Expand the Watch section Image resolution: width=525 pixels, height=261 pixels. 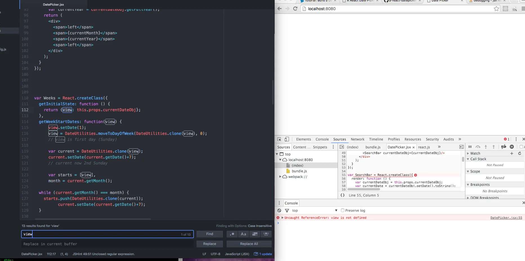(468, 153)
